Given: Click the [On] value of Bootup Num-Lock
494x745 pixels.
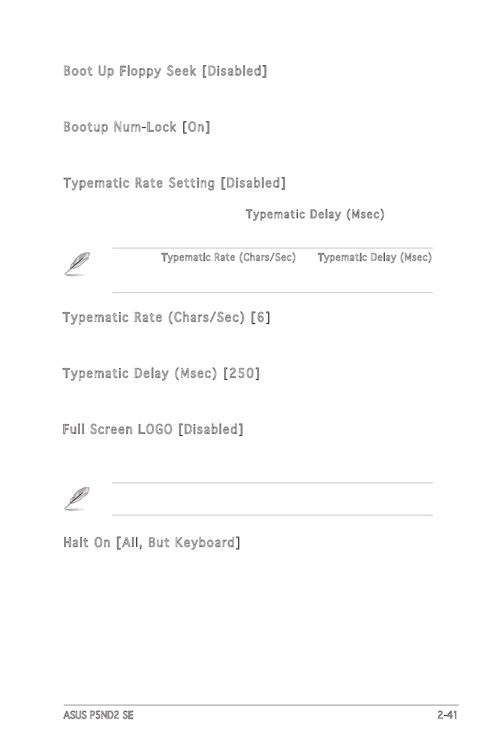Looking at the screenshot, I should [196, 127].
